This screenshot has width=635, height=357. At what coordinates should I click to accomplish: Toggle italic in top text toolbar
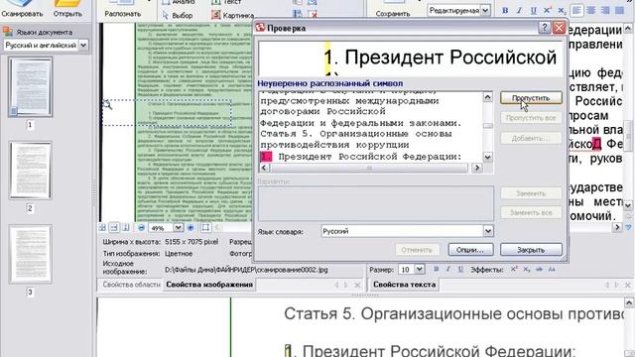point(519,11)
